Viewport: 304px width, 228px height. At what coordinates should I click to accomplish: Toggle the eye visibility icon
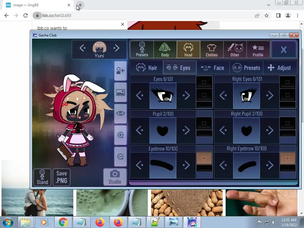(121, 114)
